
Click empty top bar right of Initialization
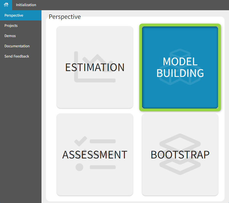(x=133, y=5)
